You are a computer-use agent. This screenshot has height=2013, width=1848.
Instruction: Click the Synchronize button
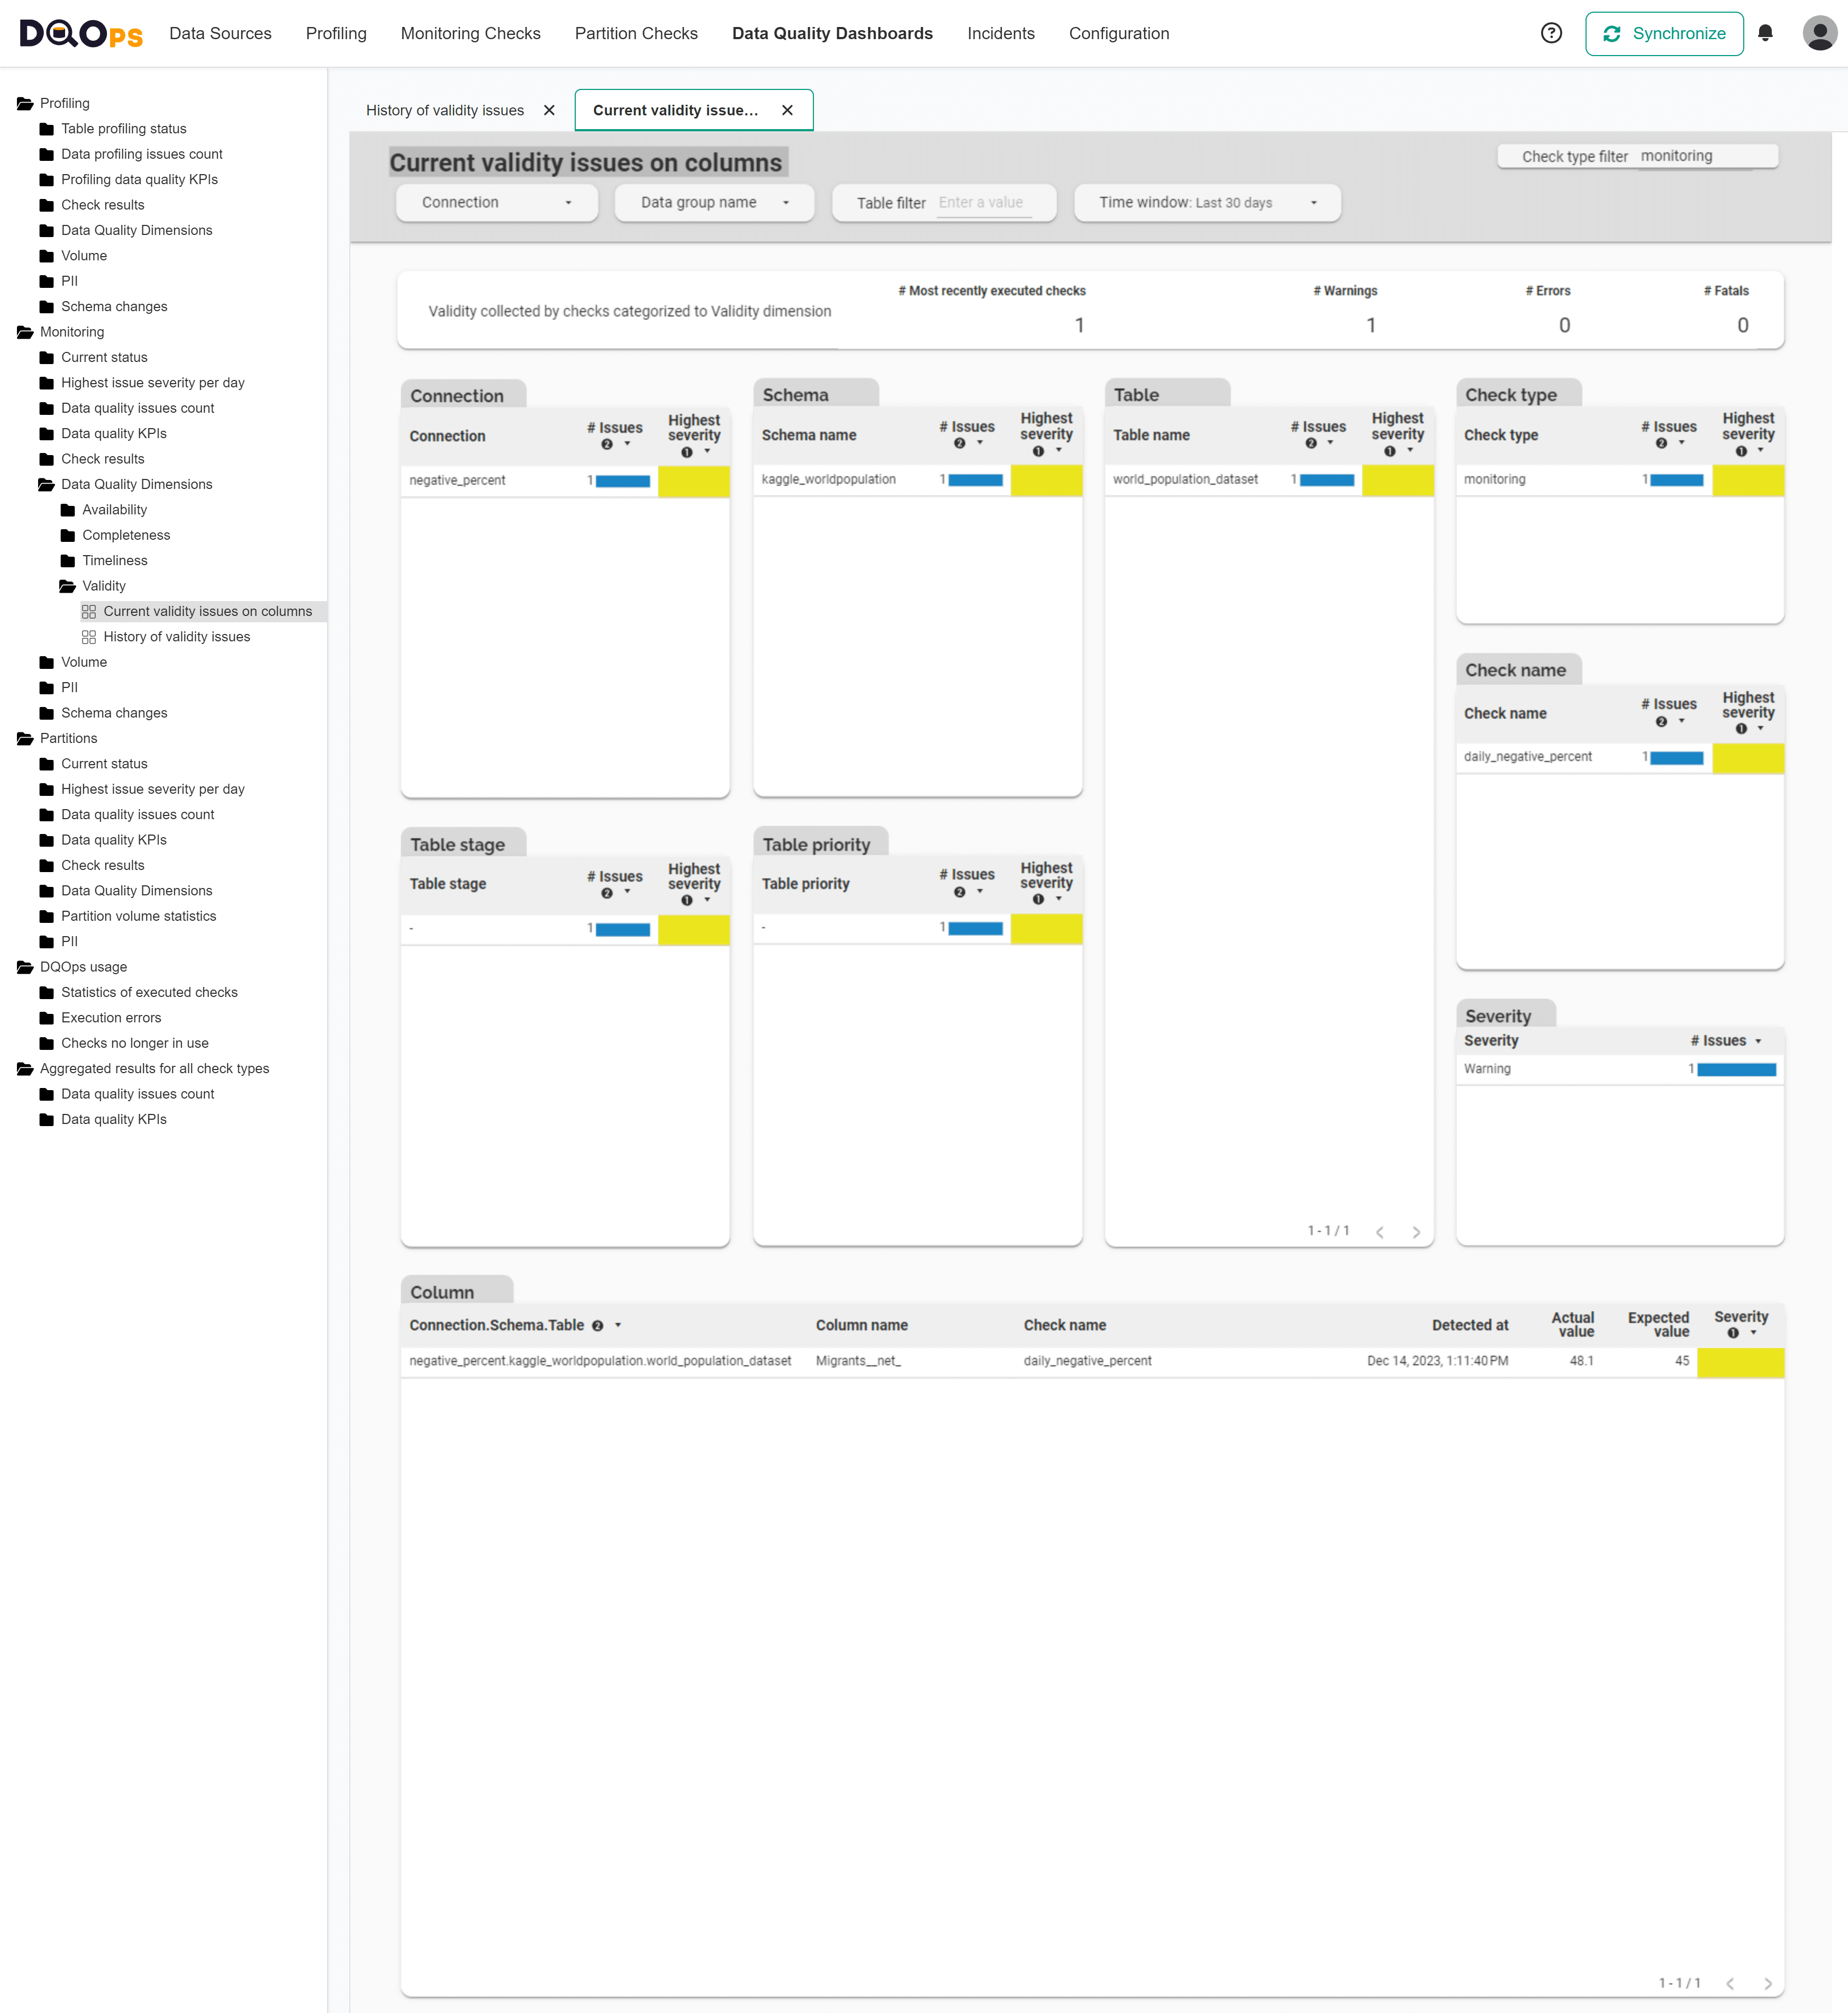1664,33
